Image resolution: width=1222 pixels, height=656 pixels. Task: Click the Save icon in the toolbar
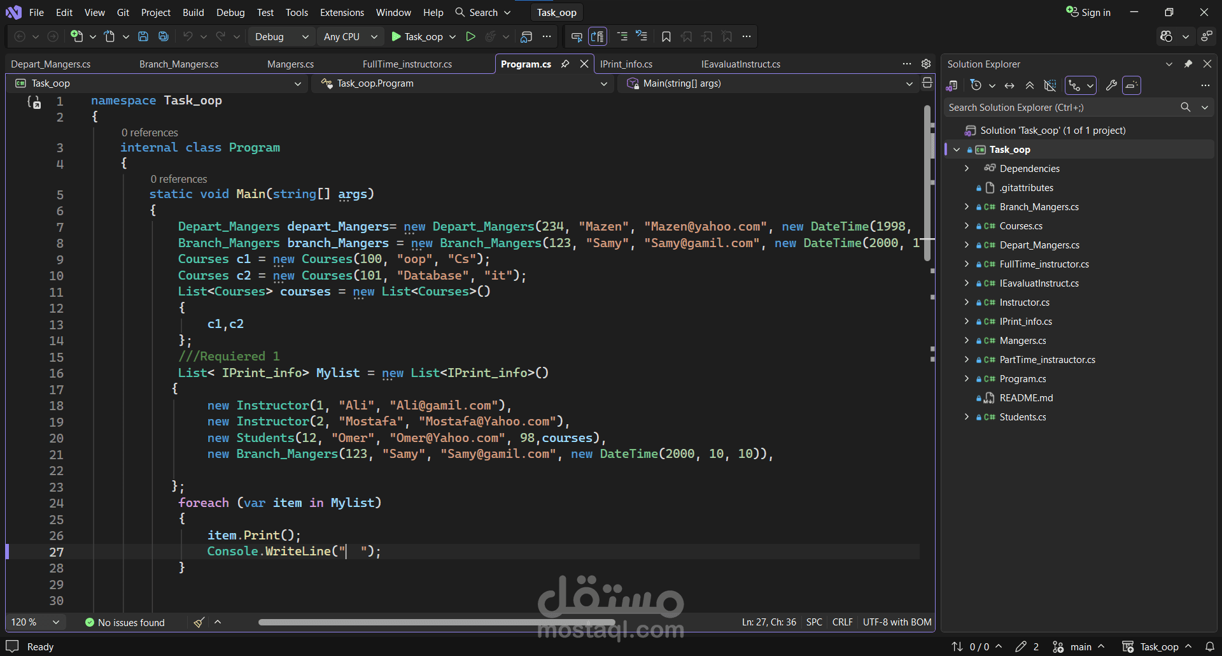[143, 37]
